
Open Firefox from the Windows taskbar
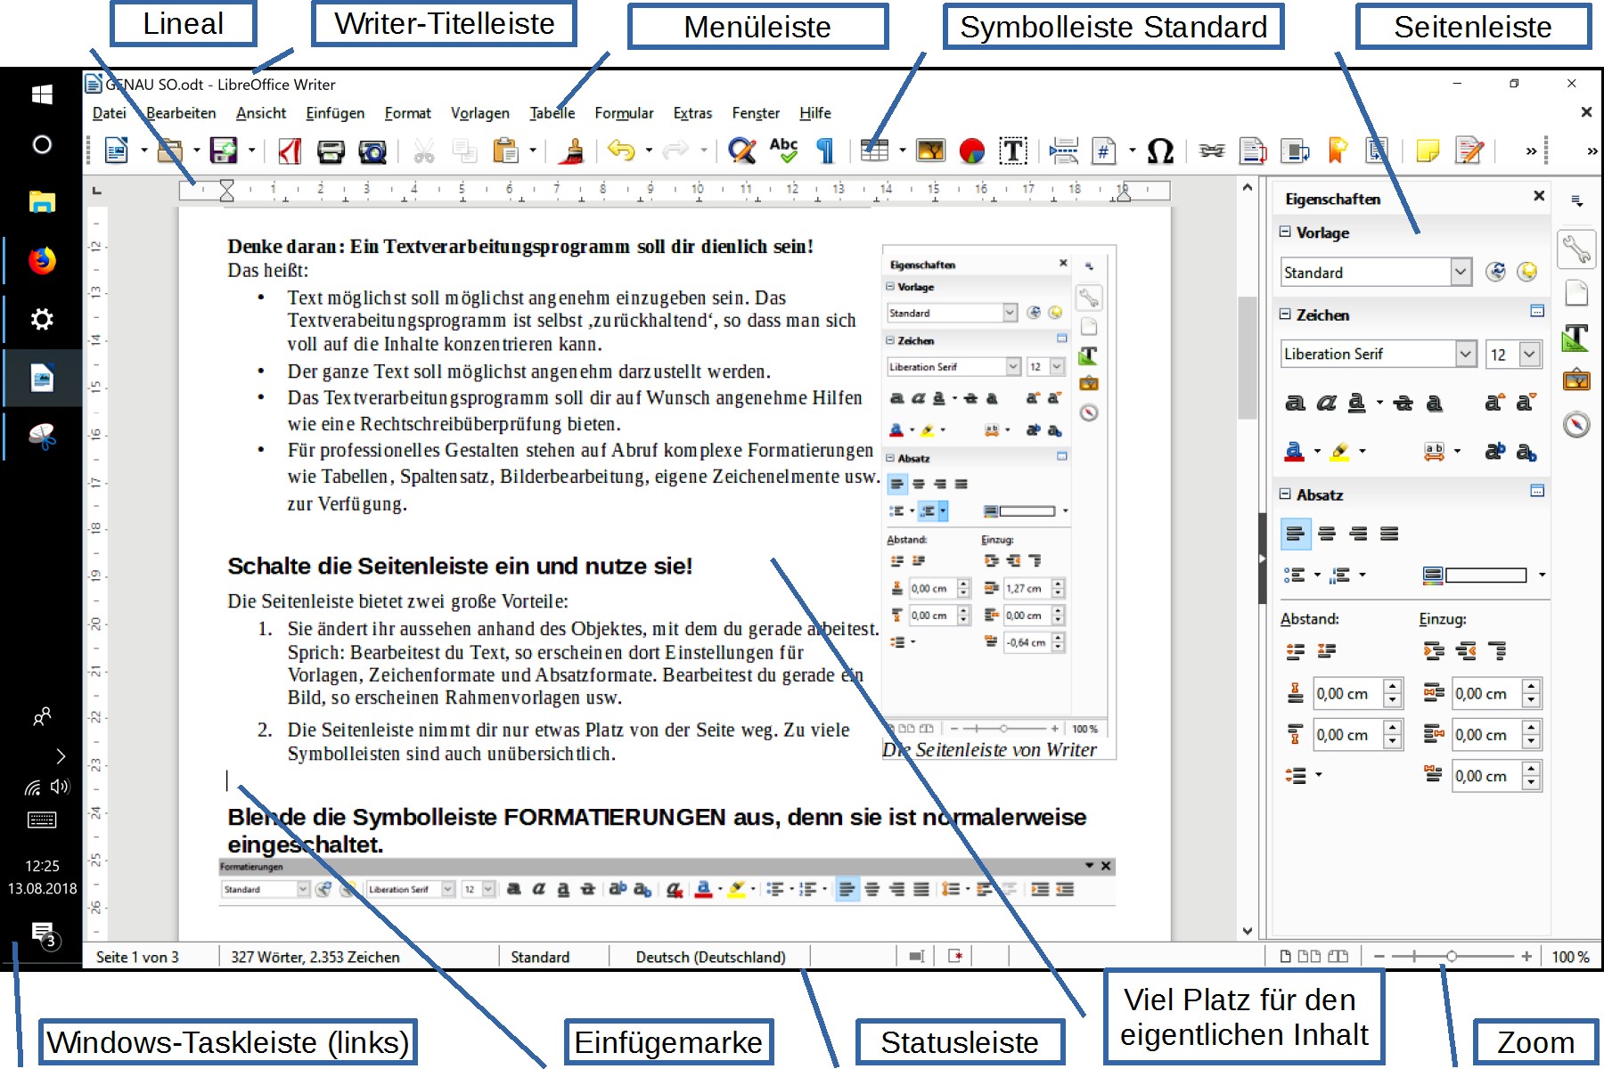tap(42, 260)
